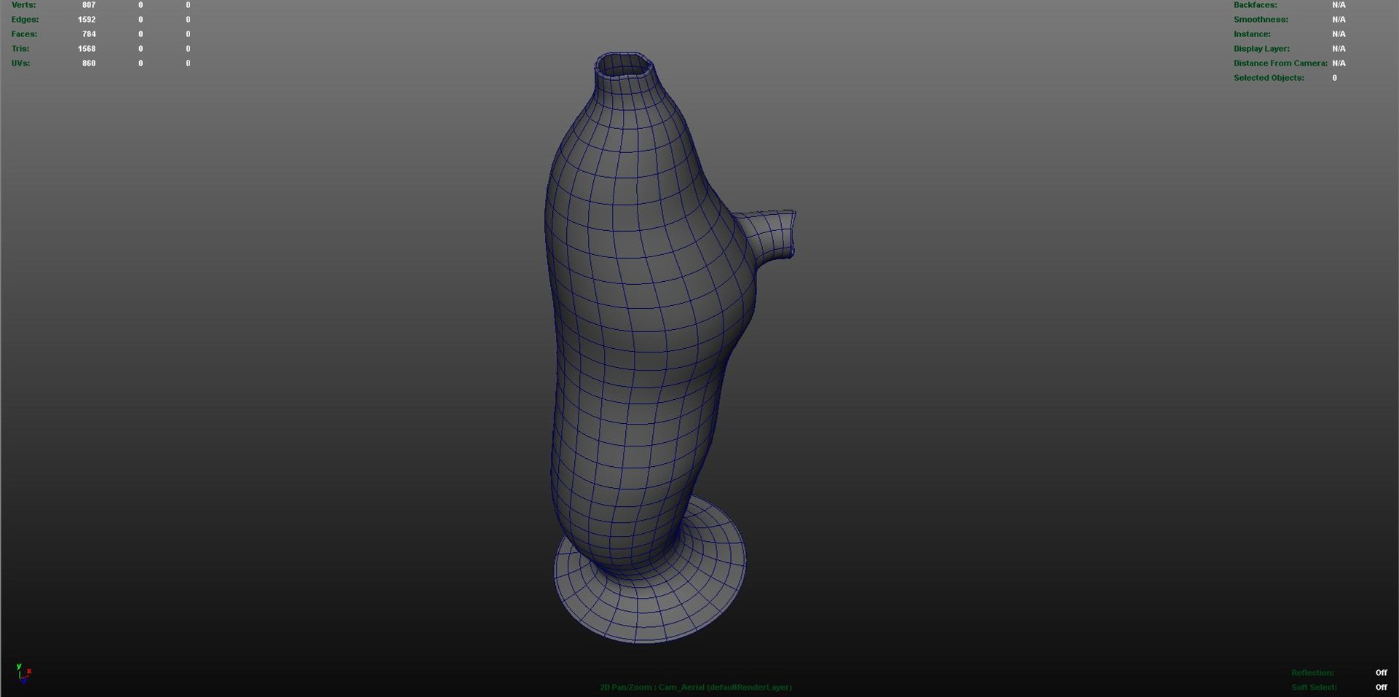Screen dimensions: 1399x697
Task: Click the 'Selected Objects:' HUD label
Action: (1269, 78)
